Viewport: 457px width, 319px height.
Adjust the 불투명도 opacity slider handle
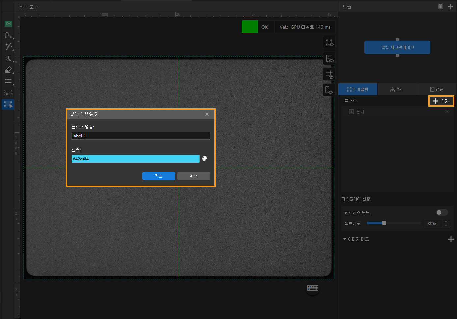384,223
